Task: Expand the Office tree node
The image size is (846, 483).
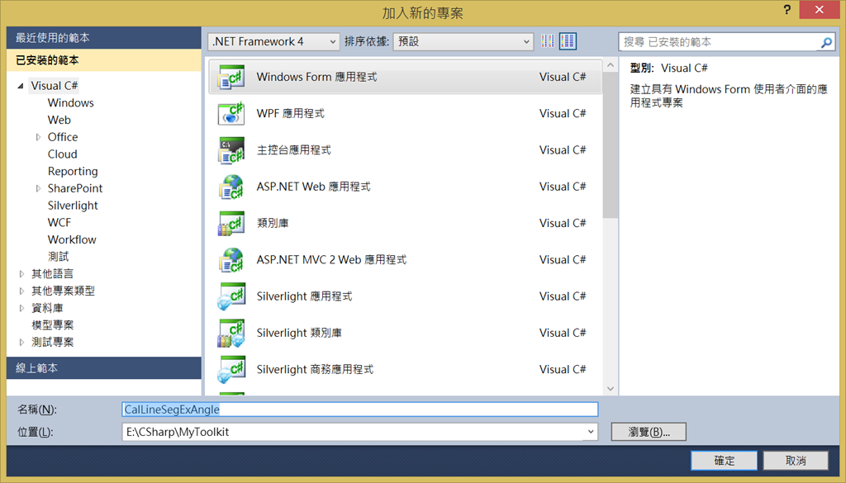Action: click(38, 137)
